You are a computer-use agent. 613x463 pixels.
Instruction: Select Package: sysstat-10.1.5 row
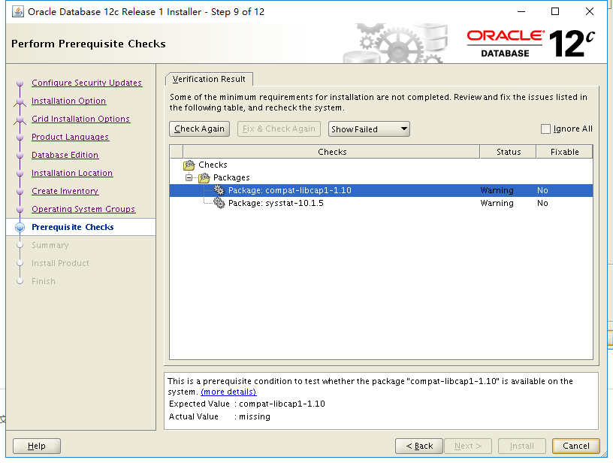point(381,203)
